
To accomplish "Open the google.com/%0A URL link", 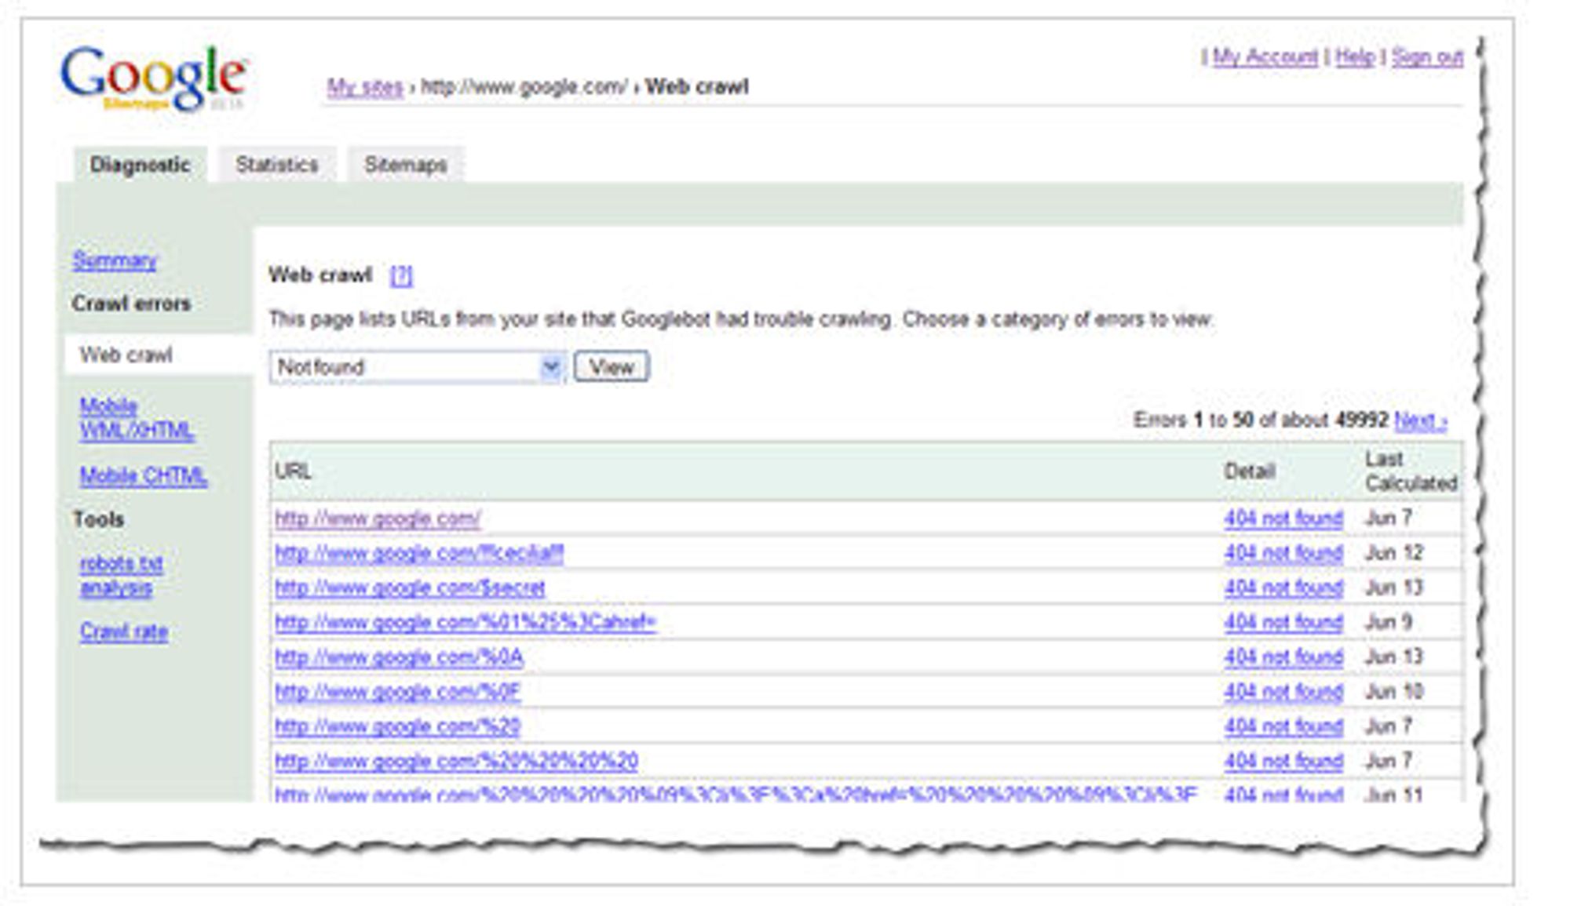I will click(x=399, y=657).
